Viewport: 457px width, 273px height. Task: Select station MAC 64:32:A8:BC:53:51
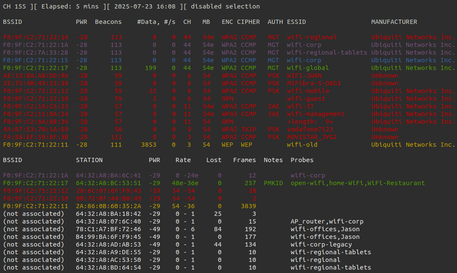coord(108,183)
